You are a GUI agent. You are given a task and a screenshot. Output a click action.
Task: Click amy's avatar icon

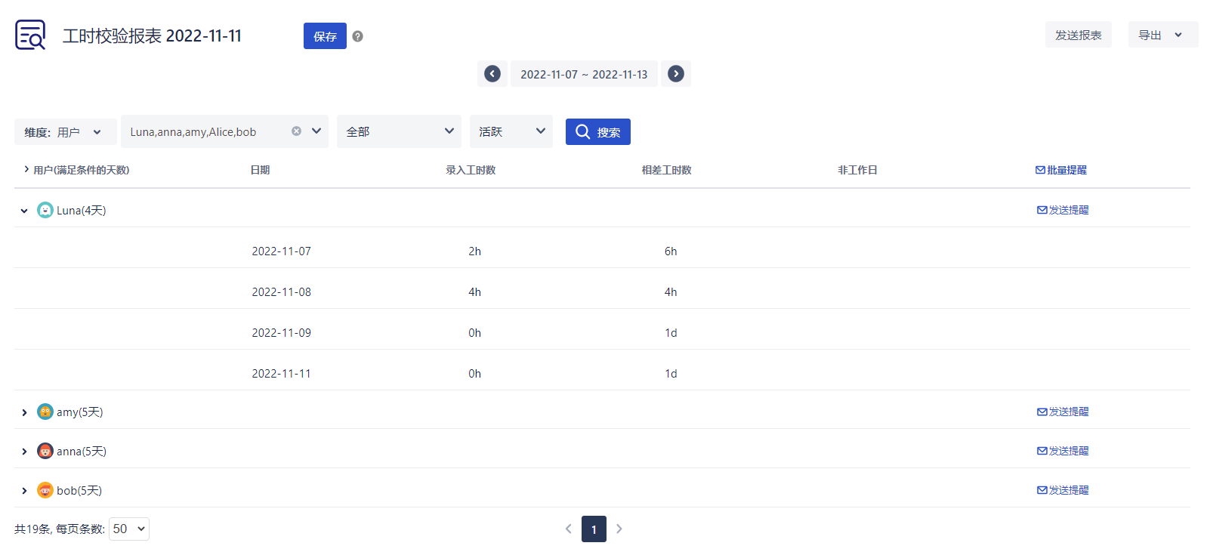coord(45,412)
